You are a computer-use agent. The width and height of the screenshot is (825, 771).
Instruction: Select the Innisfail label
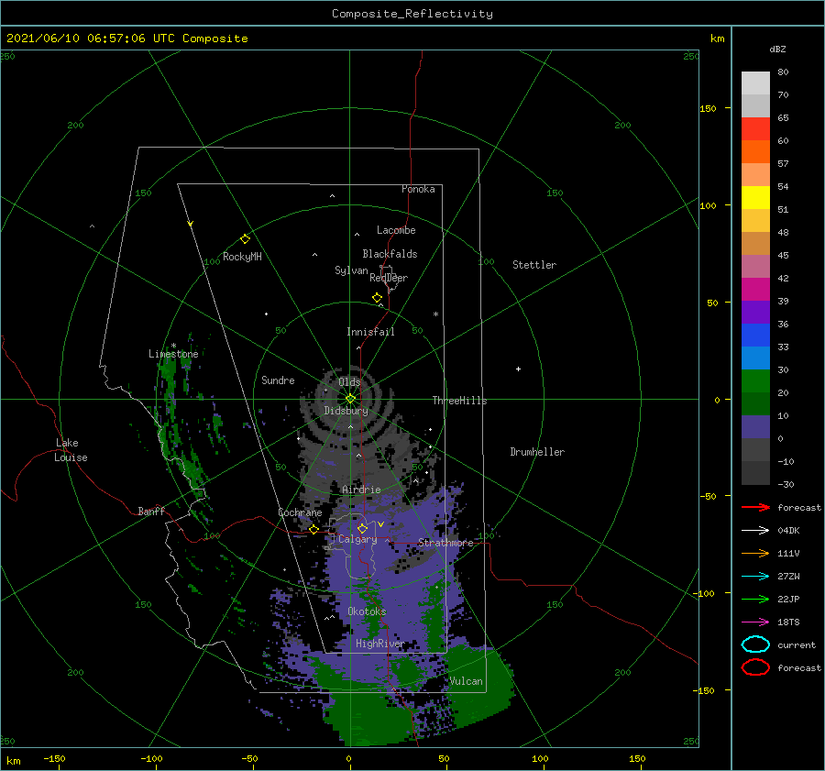point(370,332)
